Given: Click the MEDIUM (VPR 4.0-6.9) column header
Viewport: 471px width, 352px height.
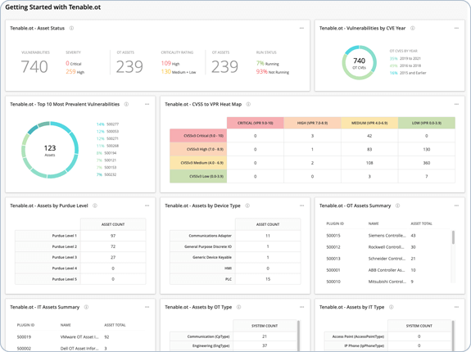Looking at the screenshot, I should pos(369,123).
